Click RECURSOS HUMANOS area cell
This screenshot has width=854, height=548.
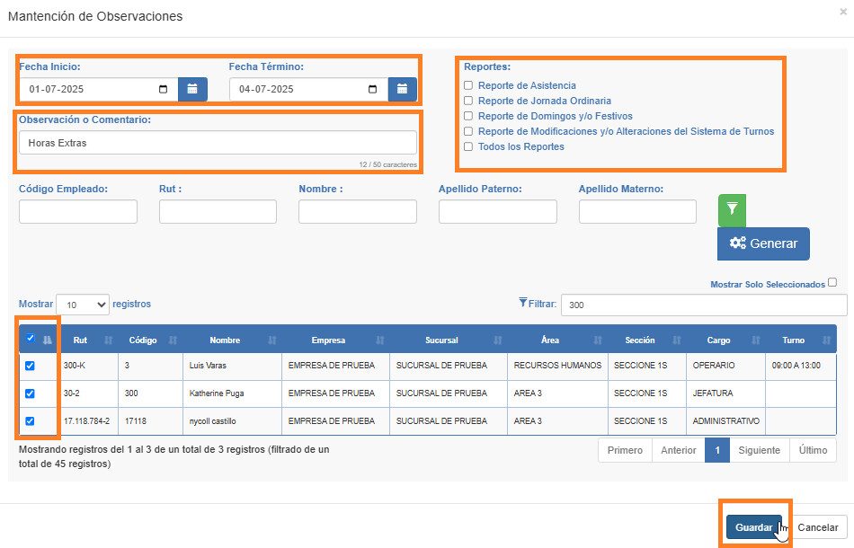(x=557, y=366)
